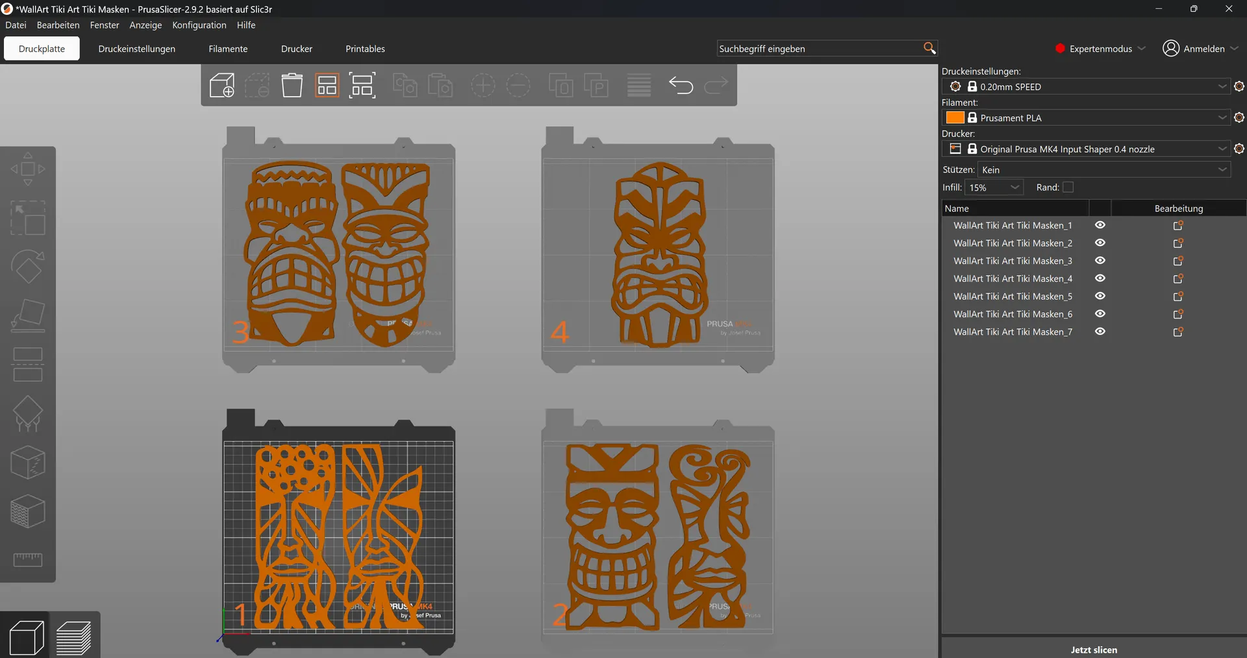
Task: Click the Copy toolbar icon
Action: [405, 85]
